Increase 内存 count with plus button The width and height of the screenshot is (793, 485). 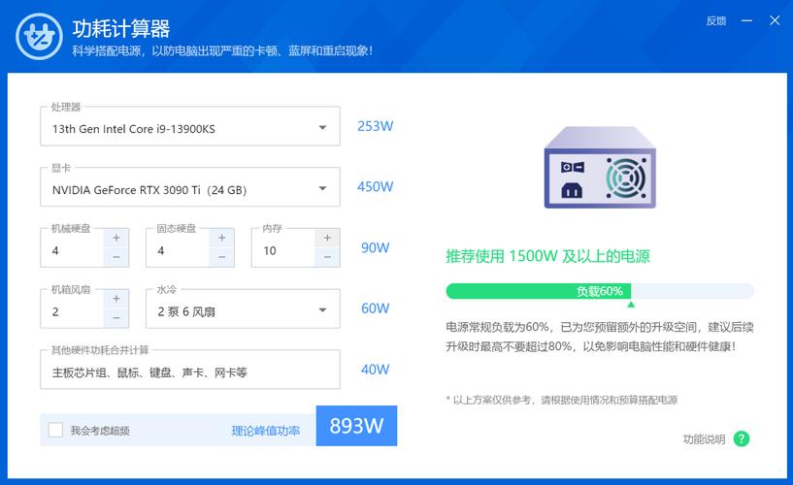327,238
